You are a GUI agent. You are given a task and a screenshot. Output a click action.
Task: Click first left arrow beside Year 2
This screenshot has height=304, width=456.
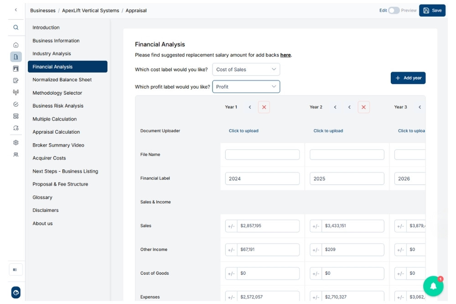335,107
